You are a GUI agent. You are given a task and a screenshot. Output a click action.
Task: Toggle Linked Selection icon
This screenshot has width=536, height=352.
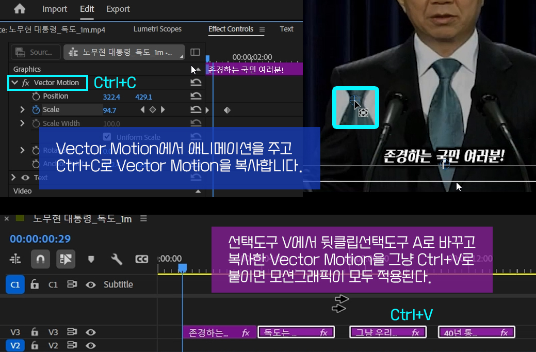tap(66, 259)
